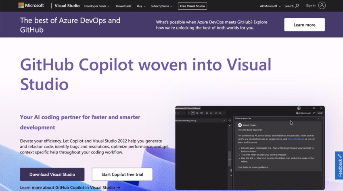Open GitHub Copilot Chat panel chevron in preview
The image size is (343, 191).
tap(318, 118)
